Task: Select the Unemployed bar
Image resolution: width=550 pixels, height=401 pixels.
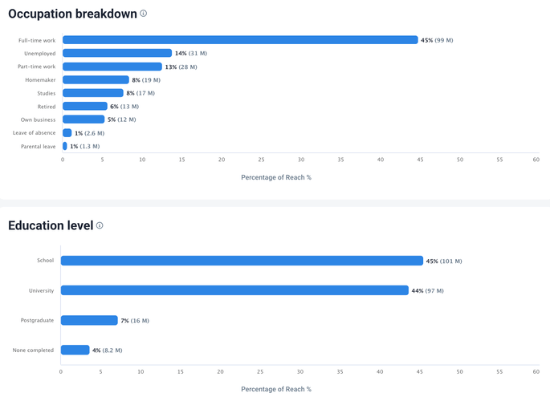Action: 117,53
